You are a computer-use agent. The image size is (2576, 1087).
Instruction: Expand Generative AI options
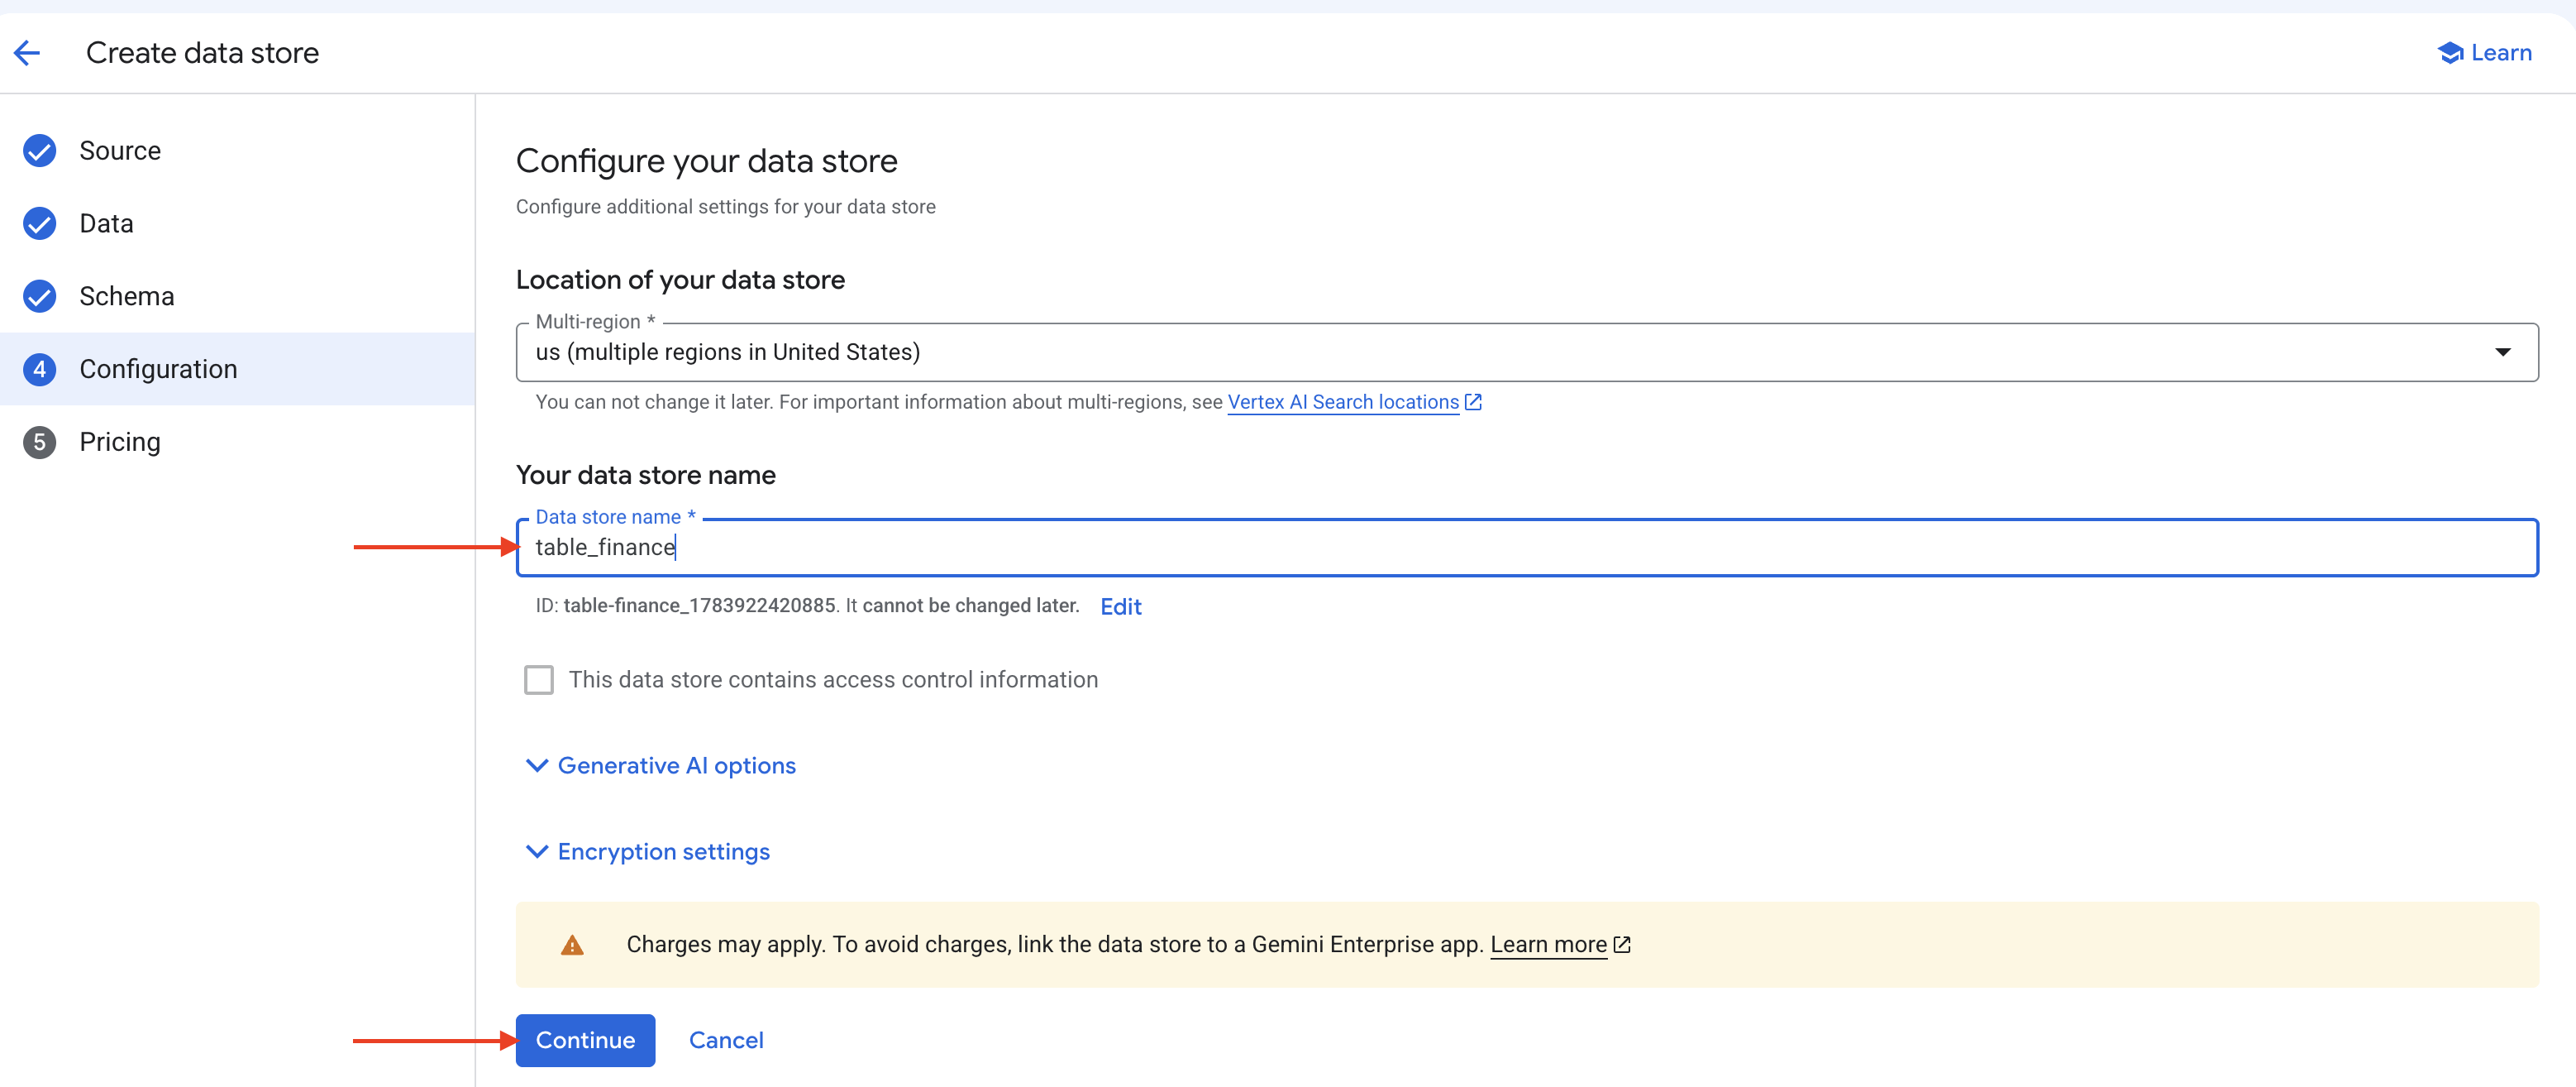661,766
